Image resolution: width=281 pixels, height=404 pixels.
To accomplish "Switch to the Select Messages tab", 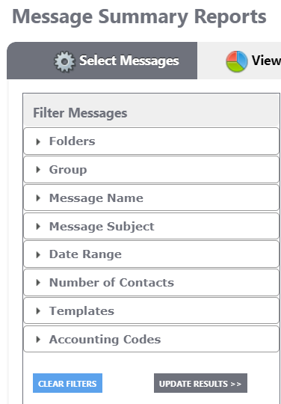I will click(x=102, y=61).
